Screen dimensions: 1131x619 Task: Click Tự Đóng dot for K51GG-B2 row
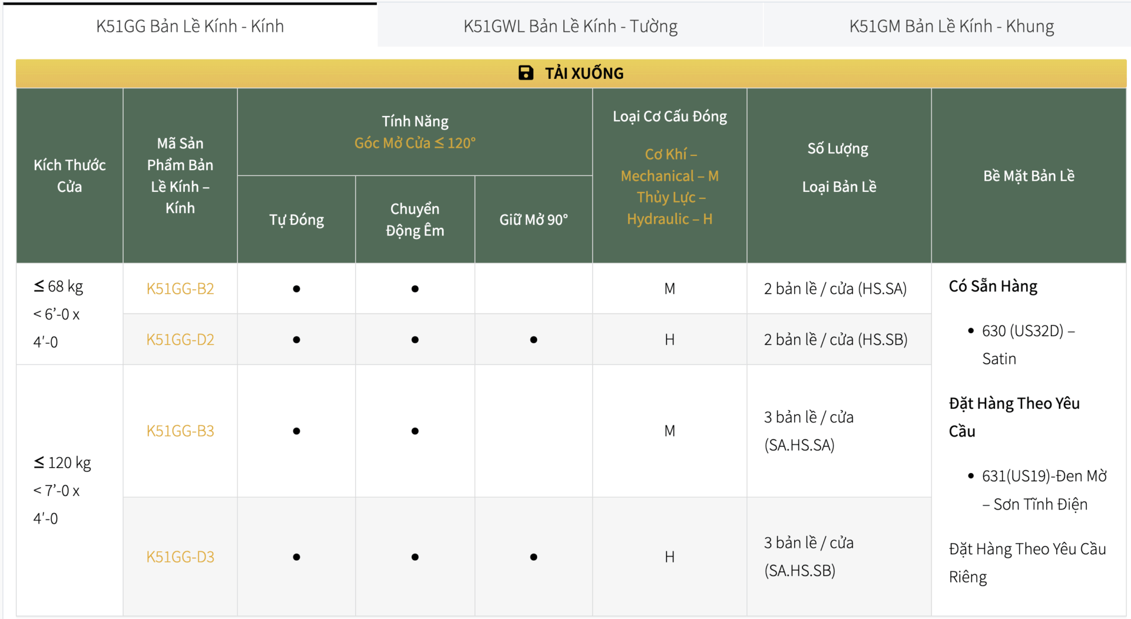[x=296, y=289]
